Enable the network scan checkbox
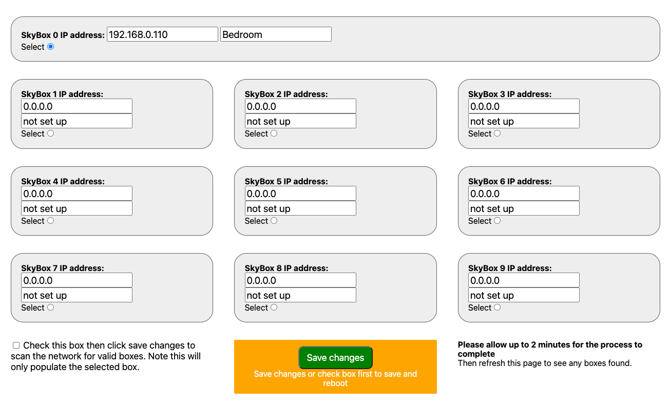670x404 pixels. pos(16,345)
